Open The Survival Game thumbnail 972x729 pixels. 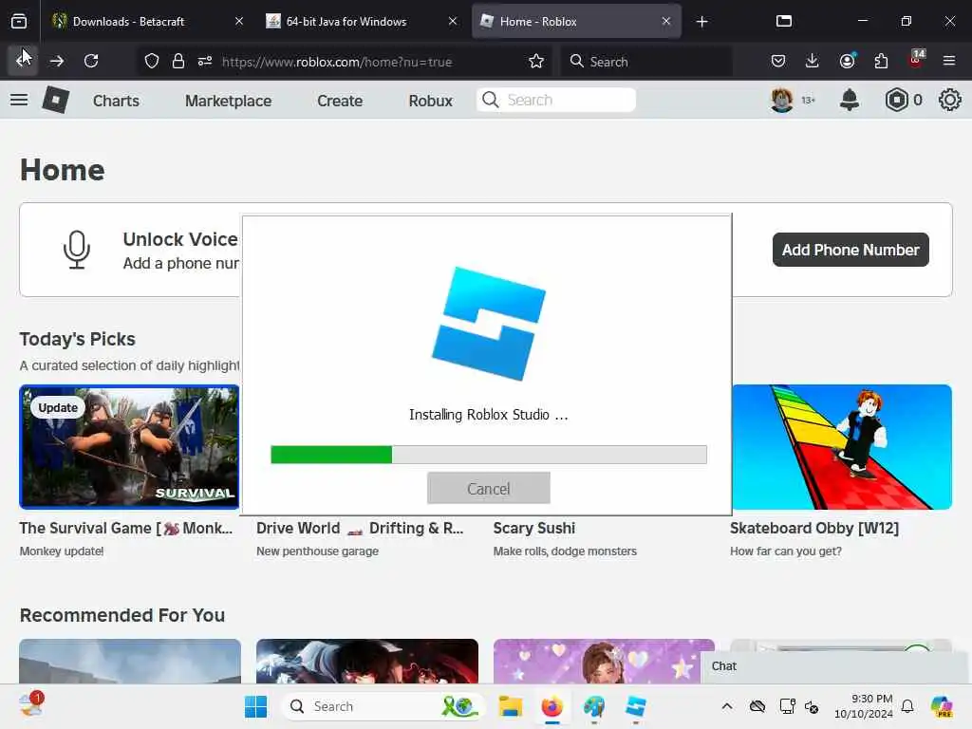click(x=129, y=447)
